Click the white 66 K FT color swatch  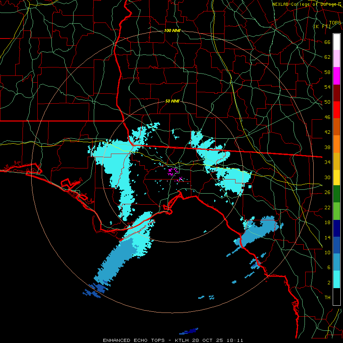click(x=337, y=42)
